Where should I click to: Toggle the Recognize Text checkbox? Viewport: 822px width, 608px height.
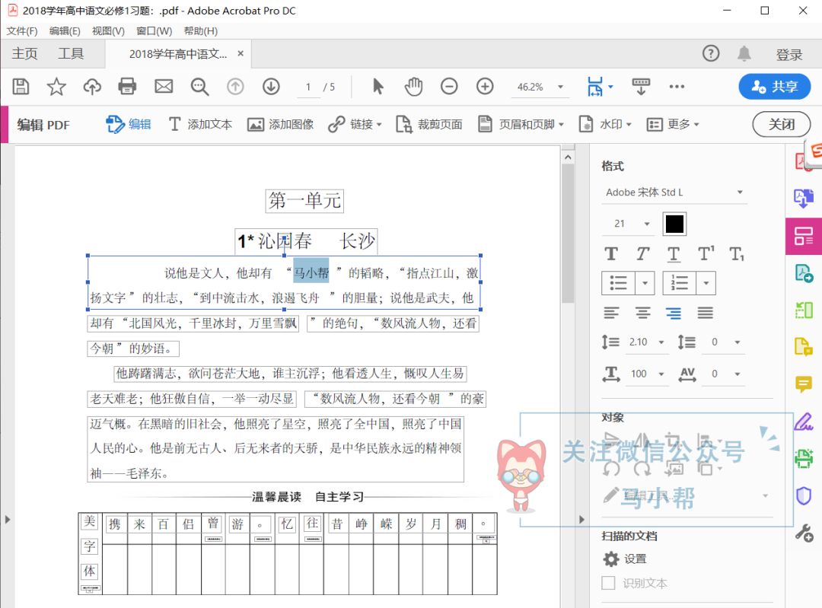coord(609,583)
